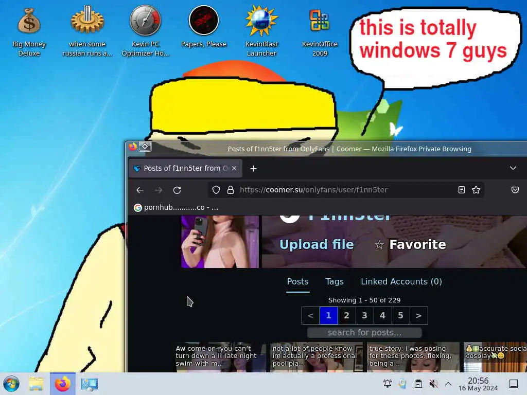Viewport: 527px width, 395px height.
Task: Go to page 3 of posts
Action: point(365,315)
